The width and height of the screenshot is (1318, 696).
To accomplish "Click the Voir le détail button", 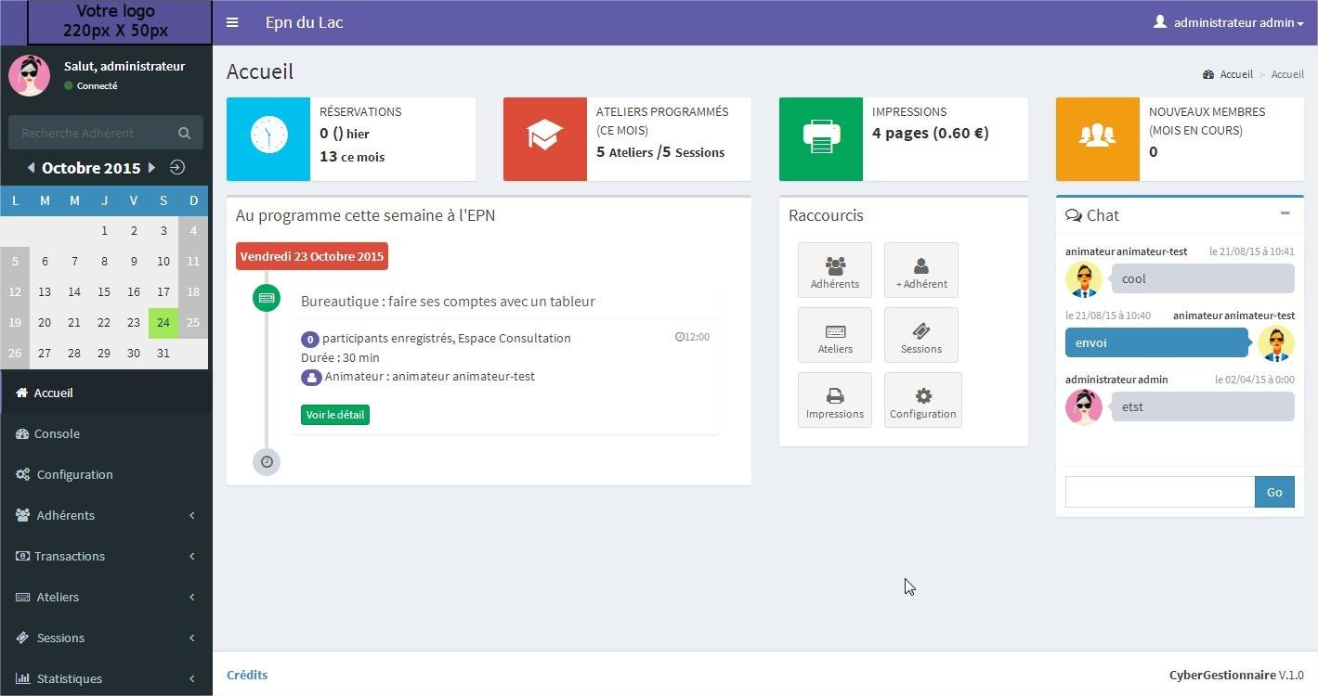I will click(x=334, y=415).
